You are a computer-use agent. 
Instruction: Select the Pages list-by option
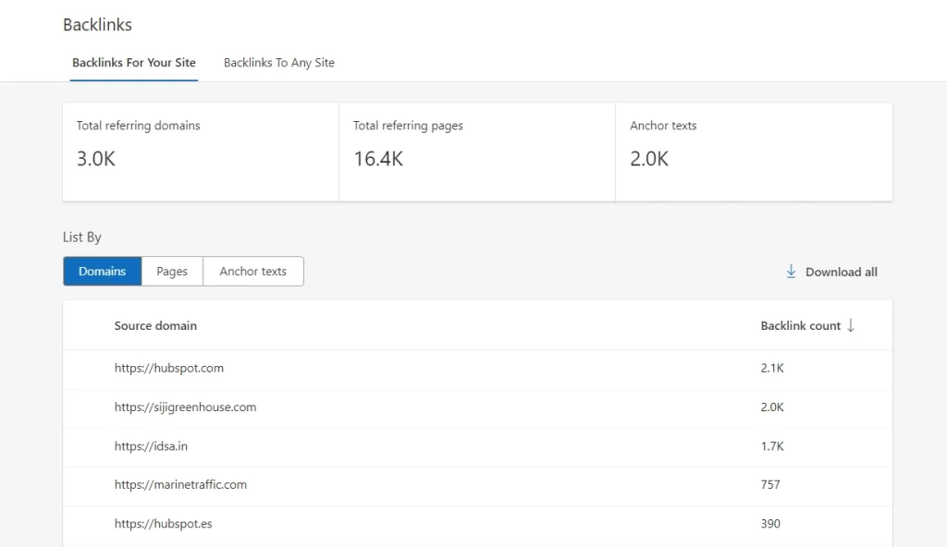click(172, 272)
